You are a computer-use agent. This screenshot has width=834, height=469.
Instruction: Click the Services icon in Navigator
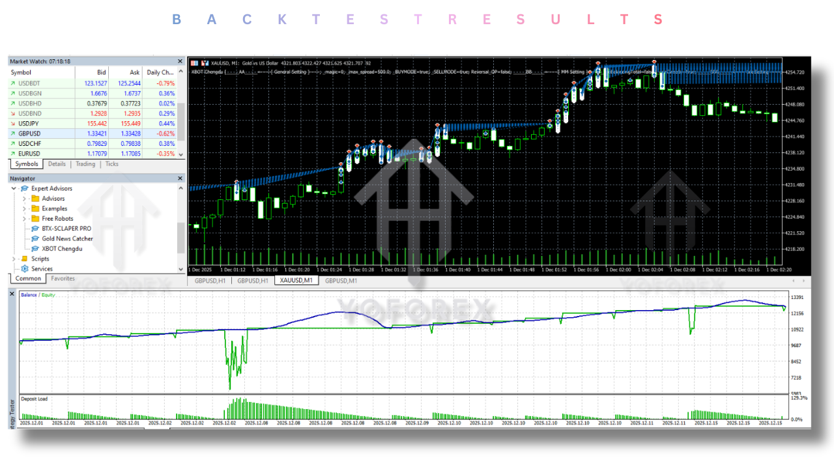(25, 268)
